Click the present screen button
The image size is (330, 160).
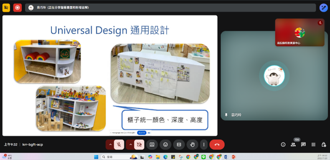(x=152, y=145)
